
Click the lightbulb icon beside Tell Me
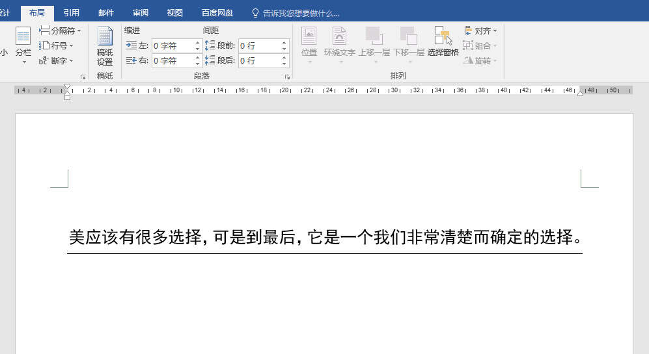(255, 13)
